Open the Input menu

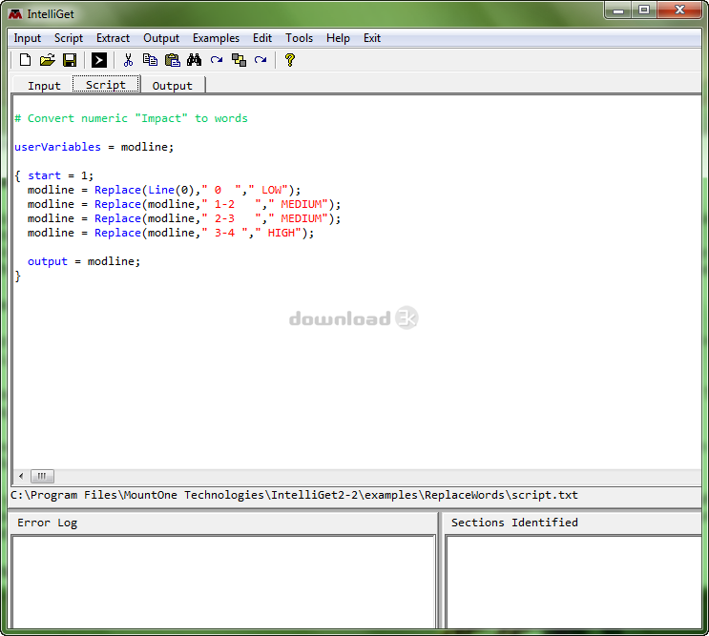pos(27,38)
